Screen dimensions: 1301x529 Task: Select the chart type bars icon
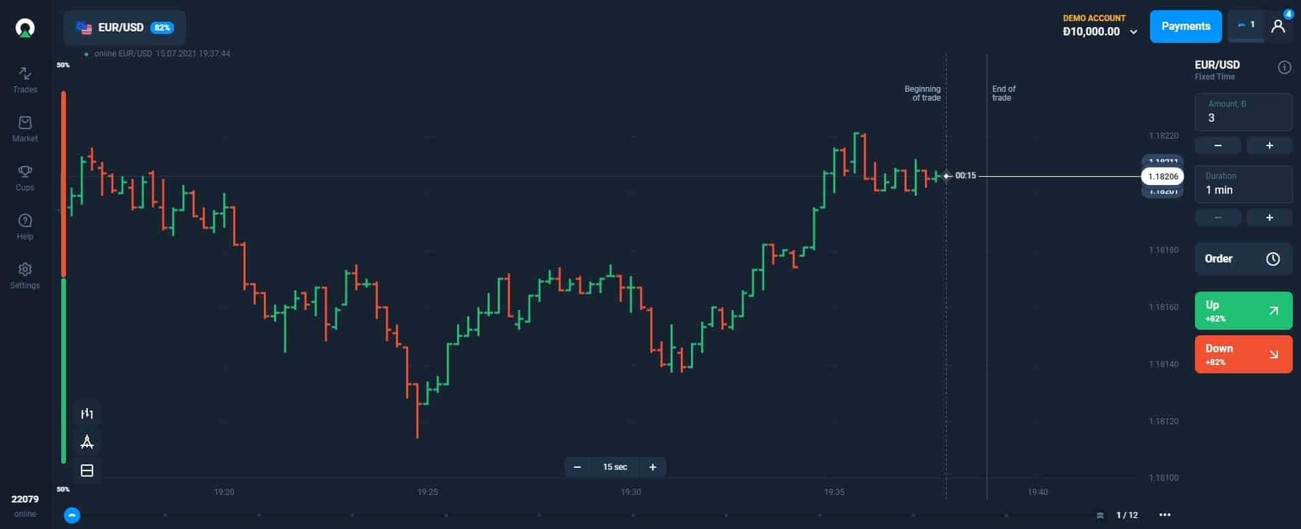[x=87, y=413]
